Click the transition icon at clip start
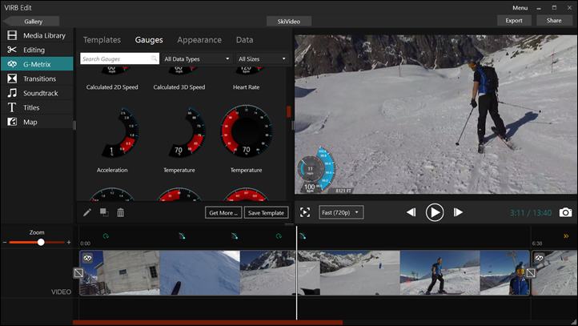This screenshot has width=578, height=326. 78,273
